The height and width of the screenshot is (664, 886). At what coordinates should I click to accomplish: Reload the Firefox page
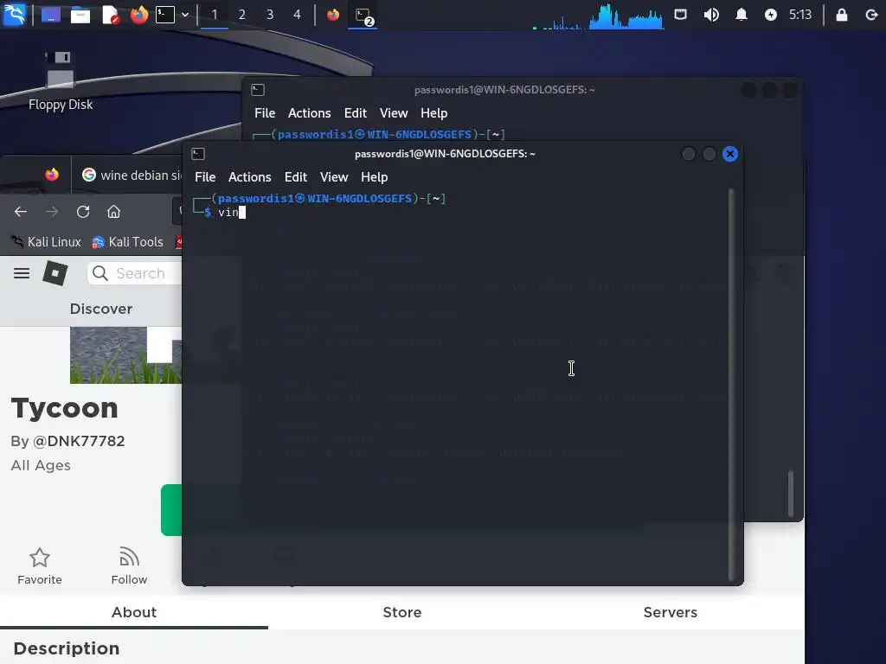click(83, 212)
